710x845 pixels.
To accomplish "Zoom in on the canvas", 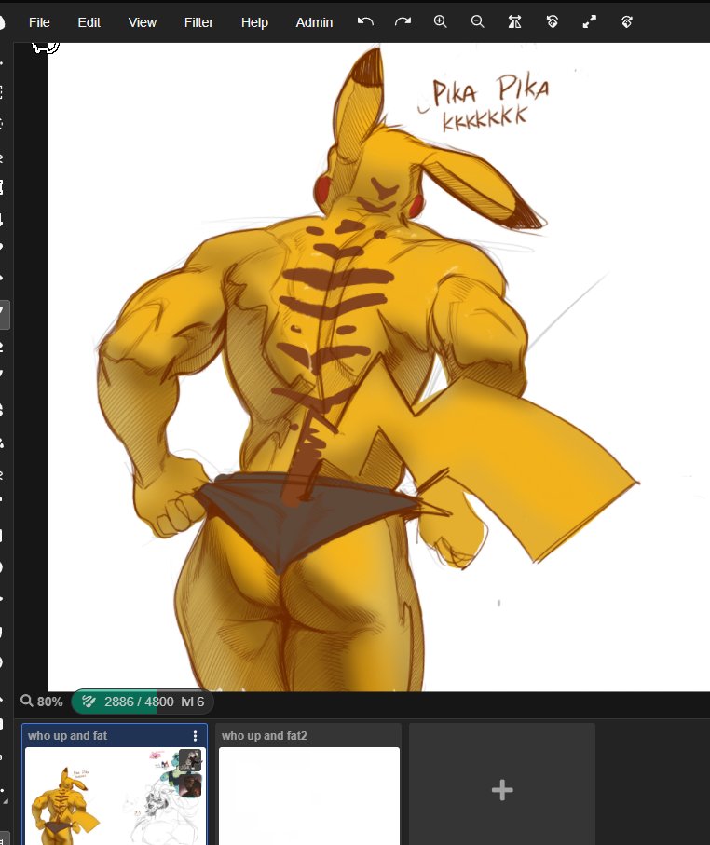I will click(441, 21).
